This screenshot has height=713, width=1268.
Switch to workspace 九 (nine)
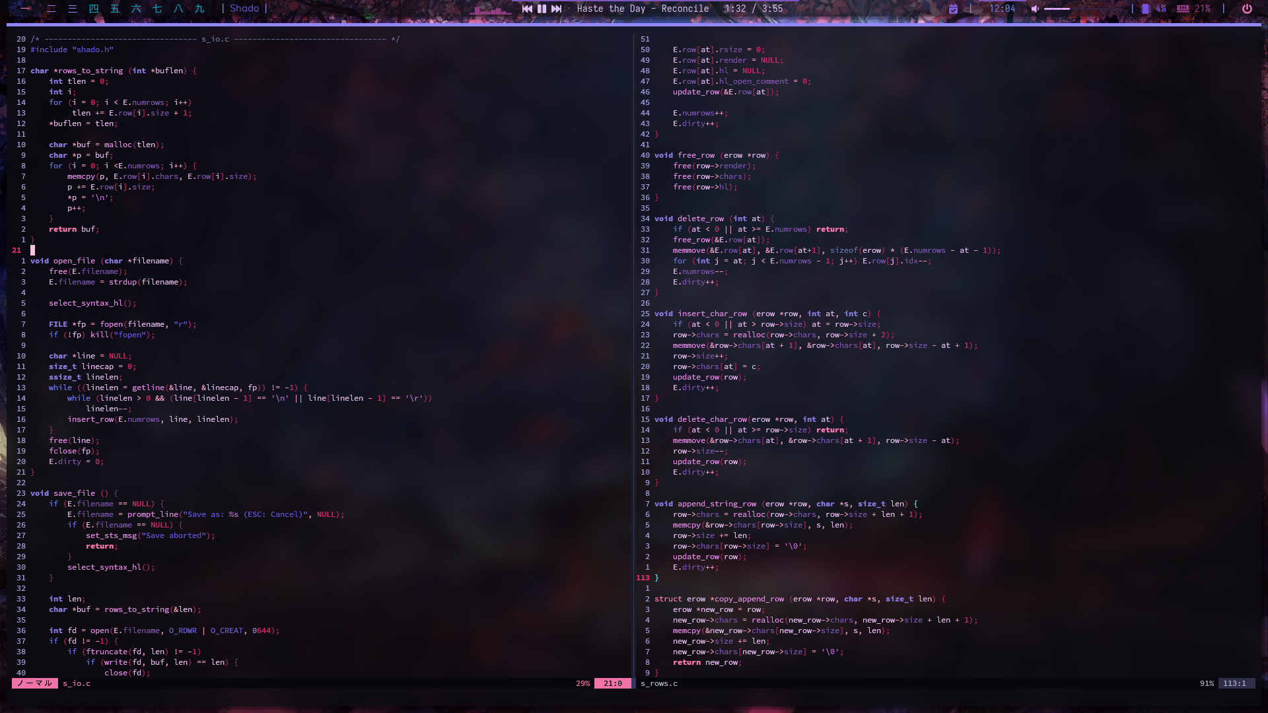(x=199, y=9)
